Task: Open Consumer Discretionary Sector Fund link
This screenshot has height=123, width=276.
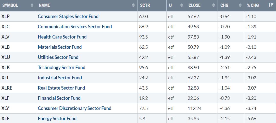Action: (x=74, y=108)
